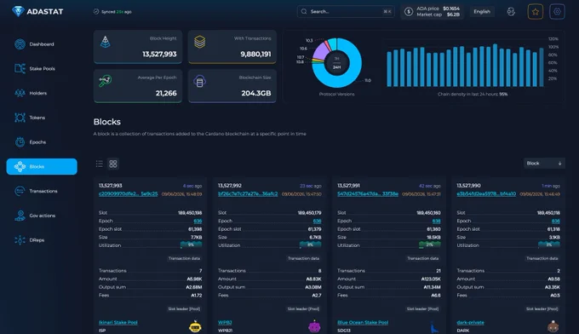This screenshot has height=334, width=579.
Task: Go to the Dashboard page
Action: click(x=42, y=44)
